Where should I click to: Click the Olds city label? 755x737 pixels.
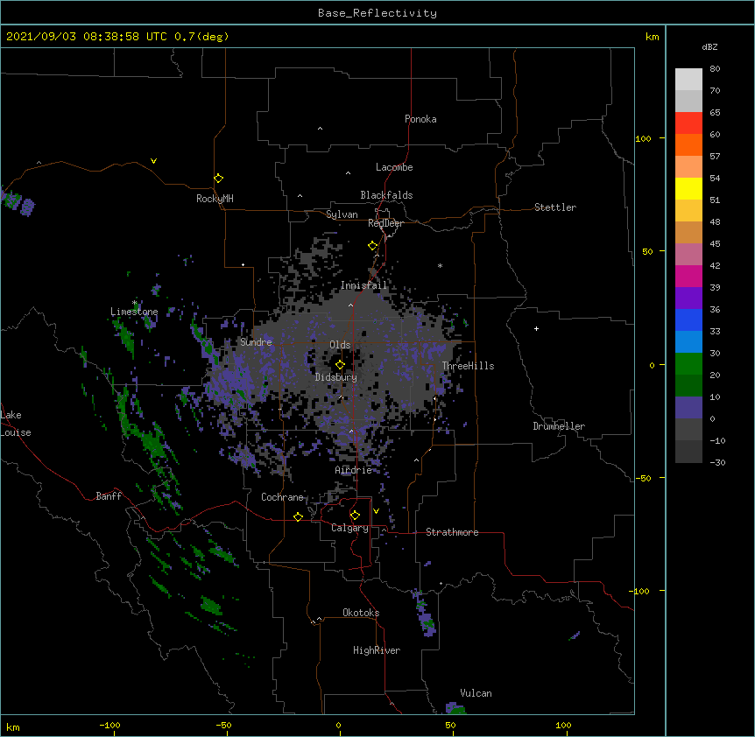(340, 345)
